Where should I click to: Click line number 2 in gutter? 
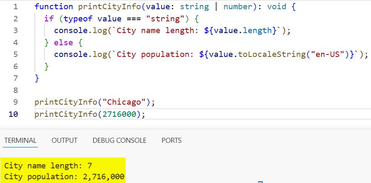pos(16,19)
